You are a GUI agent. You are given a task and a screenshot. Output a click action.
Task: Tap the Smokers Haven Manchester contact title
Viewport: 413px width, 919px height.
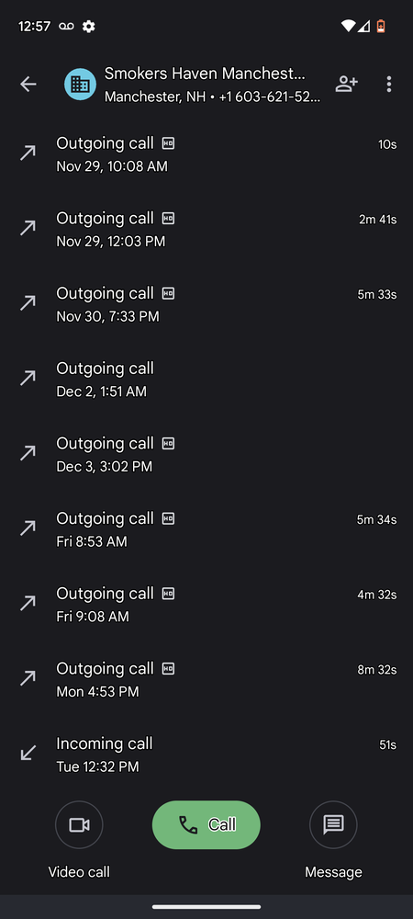pos(205,74)
